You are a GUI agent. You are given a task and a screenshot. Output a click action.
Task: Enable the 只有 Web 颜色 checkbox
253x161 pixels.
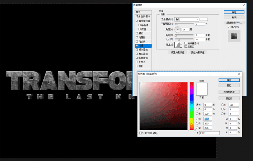141,133
